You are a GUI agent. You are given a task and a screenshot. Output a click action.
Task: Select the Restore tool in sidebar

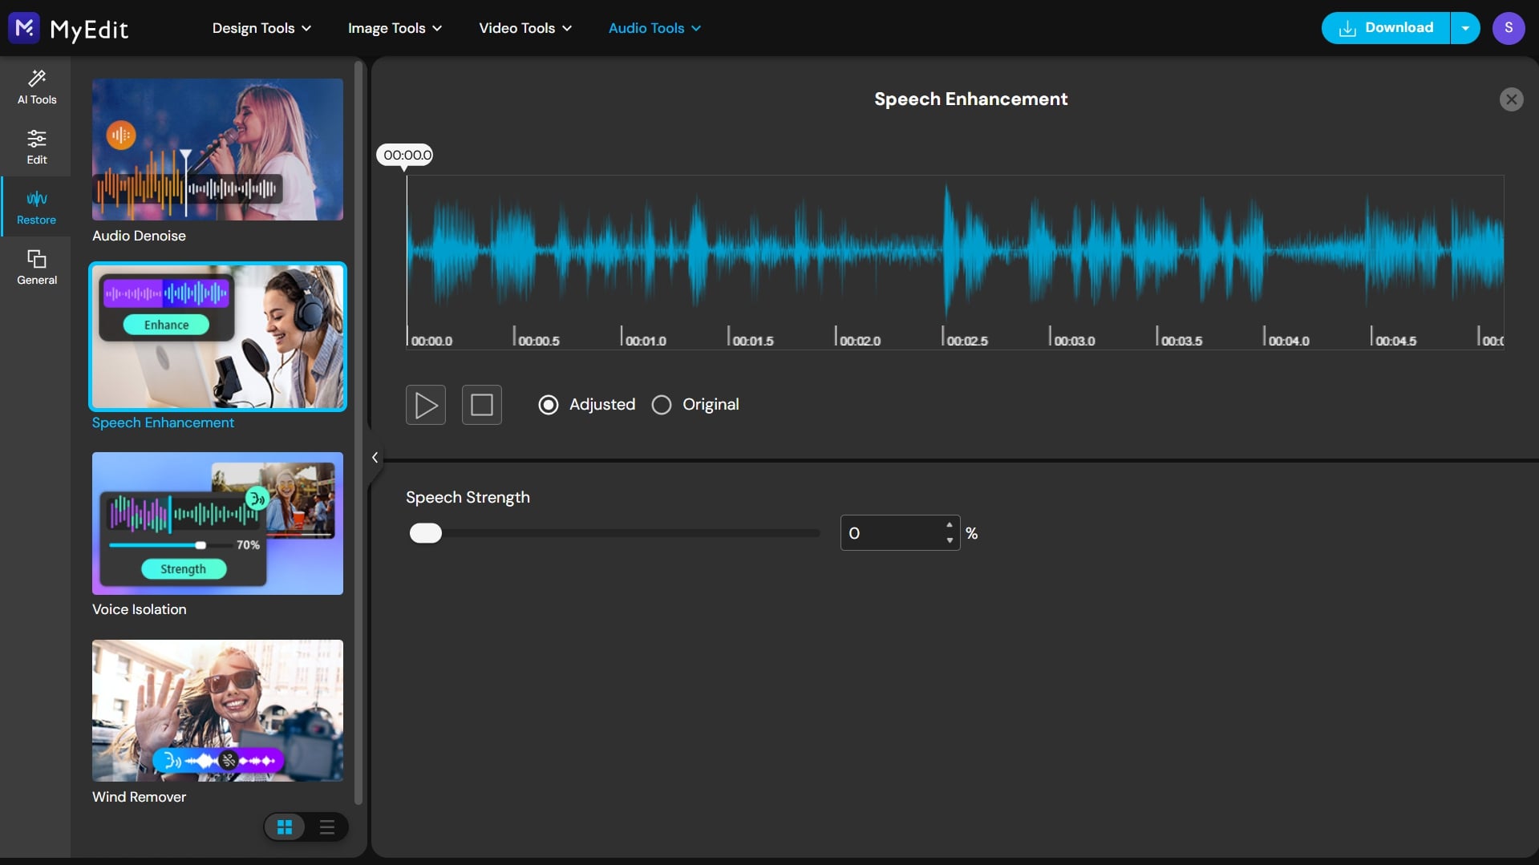37,206
